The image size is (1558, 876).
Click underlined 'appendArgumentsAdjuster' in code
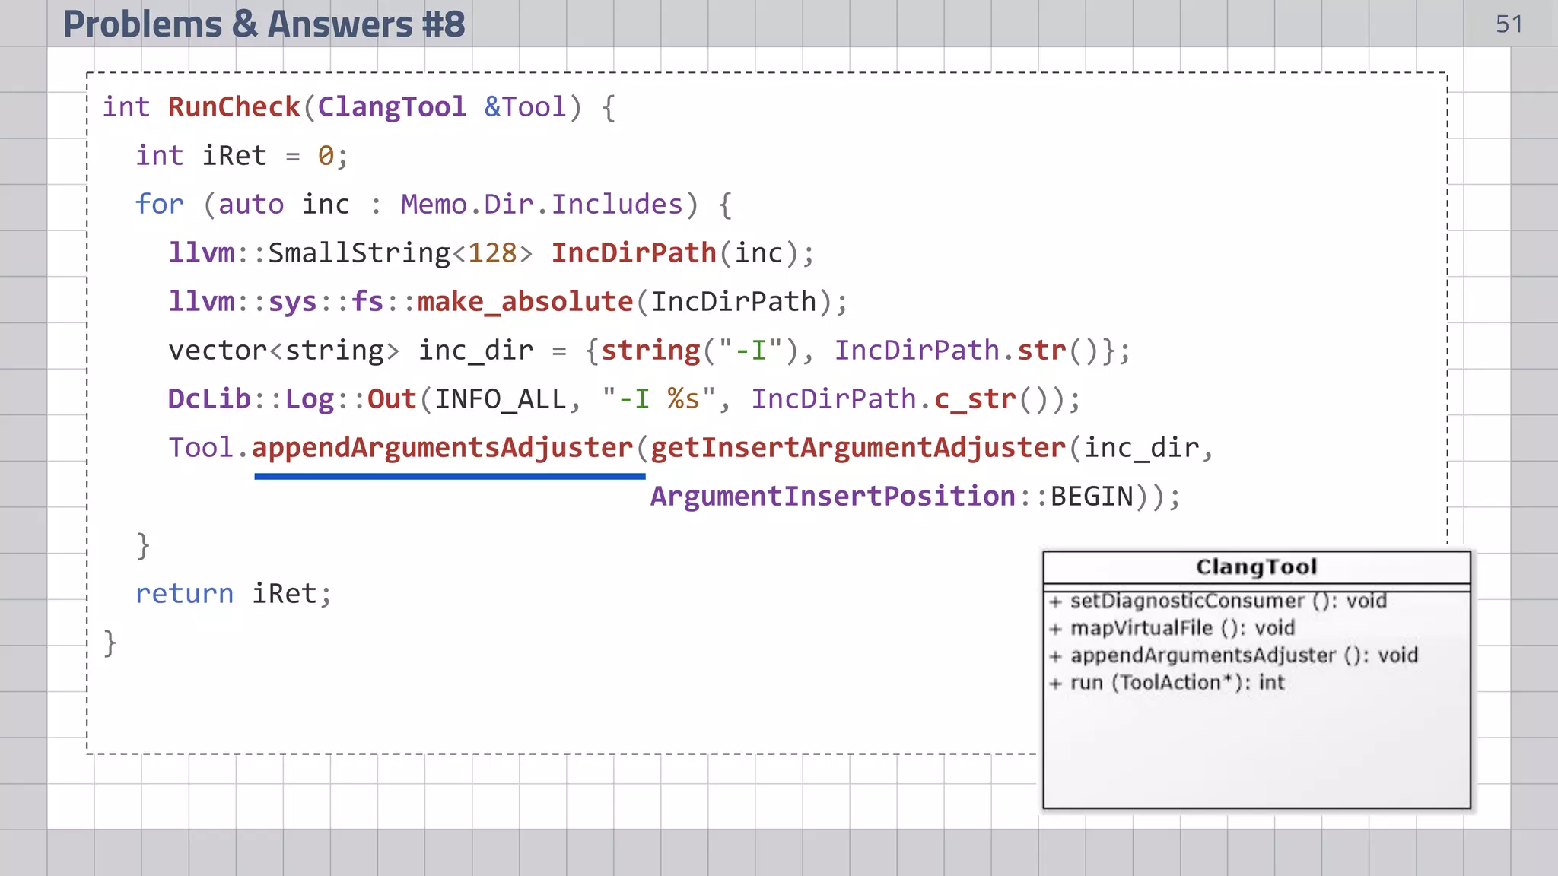pos(442,449)
